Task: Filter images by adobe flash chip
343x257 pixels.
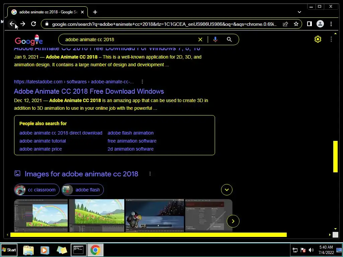Action: point(83,190)
